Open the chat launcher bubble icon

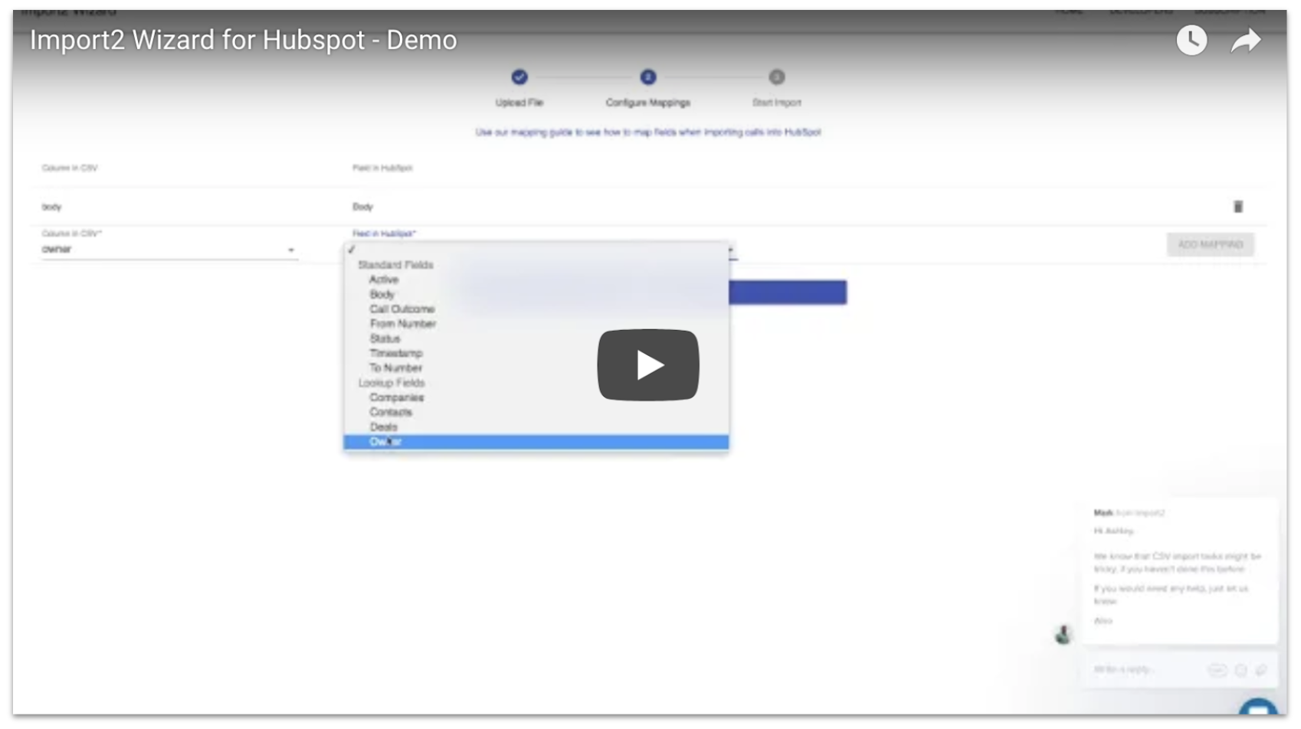click(1258, 708)
